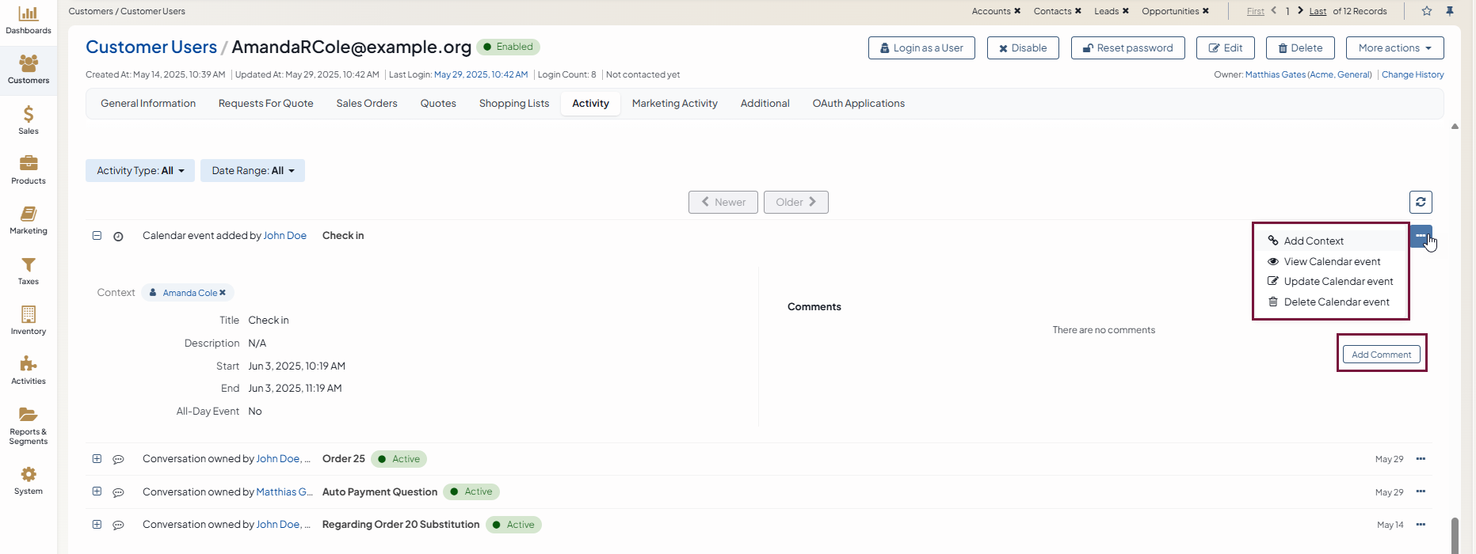The height and width of the screenshot is (554, 1476).
Task: Click the Add Comment button
Action: point(1381,355)
